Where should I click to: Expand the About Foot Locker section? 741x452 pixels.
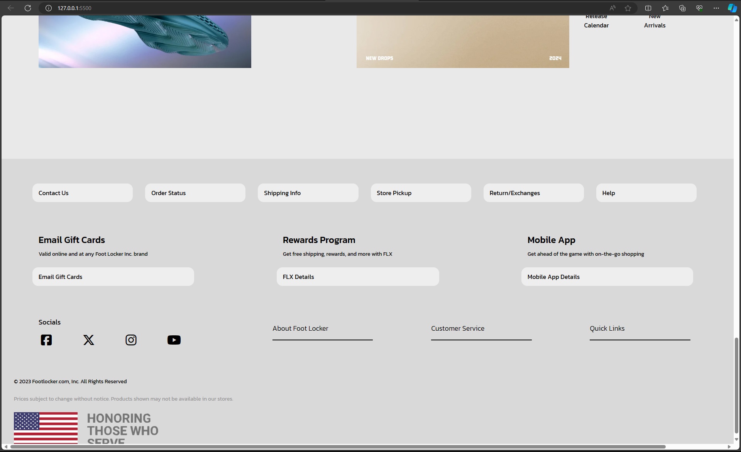[322, 329]
